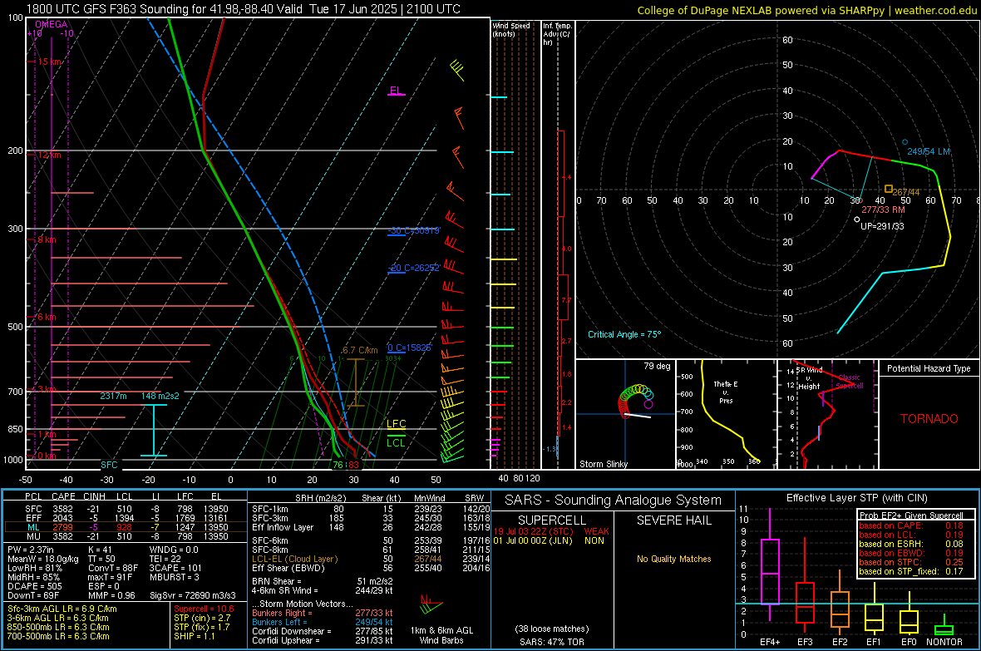Click the Bunkers Right = 277/33 kt line
Viewport: 981px width, 651px height.
click(x=323, y=613)
